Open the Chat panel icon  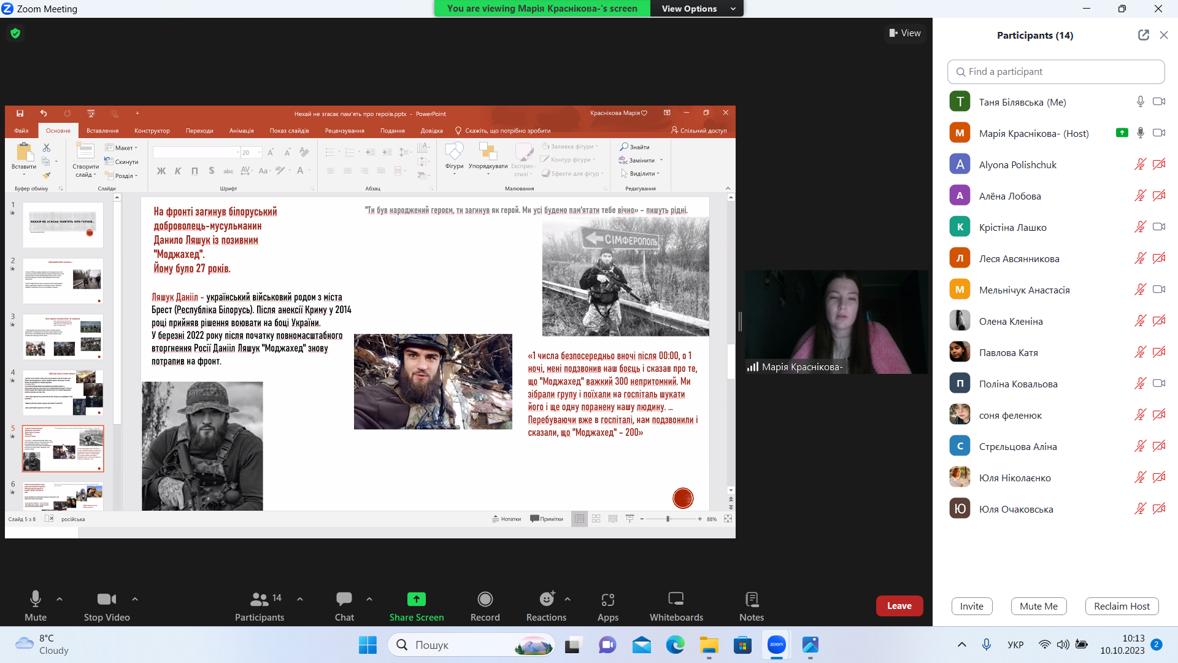tap(344, 599)
